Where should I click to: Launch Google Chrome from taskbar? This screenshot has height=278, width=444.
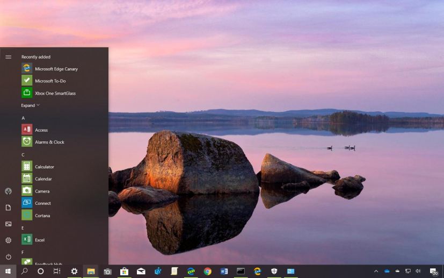point(208,271)
